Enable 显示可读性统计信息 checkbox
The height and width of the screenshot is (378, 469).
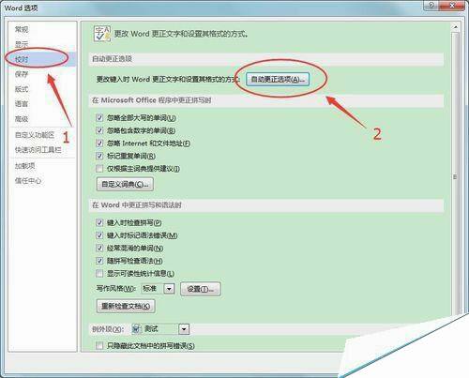point(99,273)
